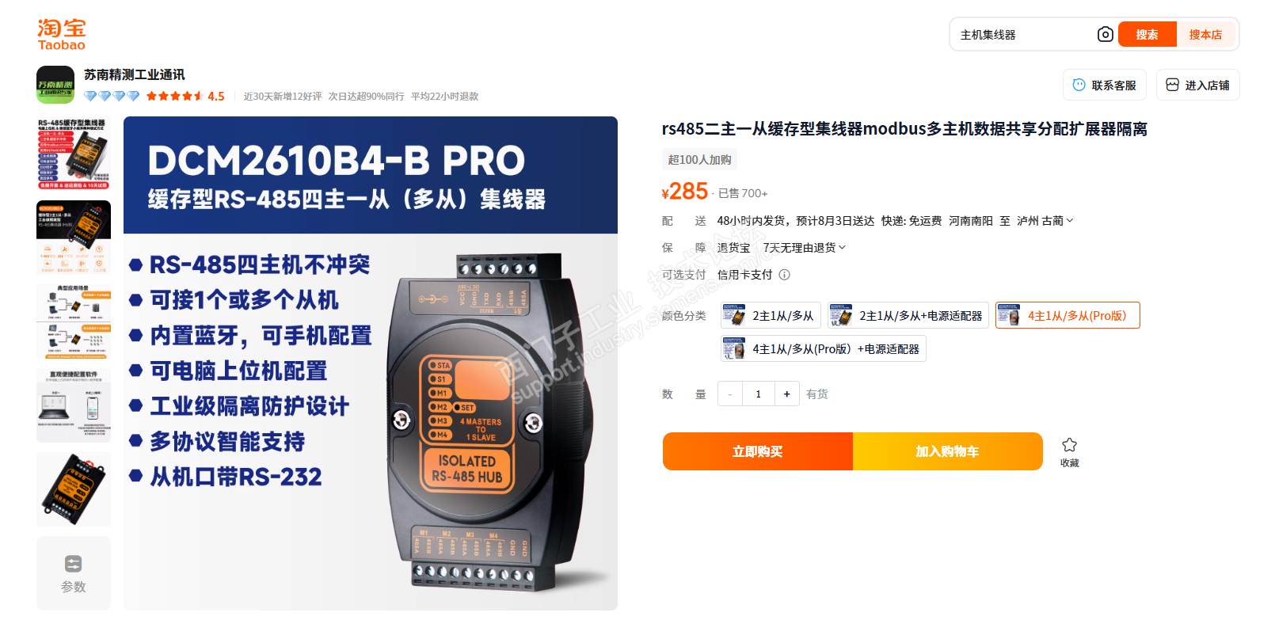
Task: Increase quantity with plus button
Action: (786, 394)
